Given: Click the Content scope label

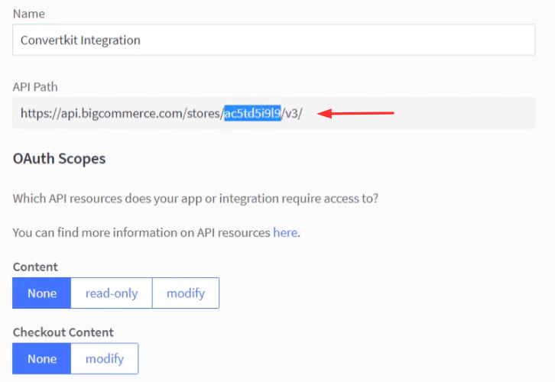Looking at the screenshot, I should (35, 267).
